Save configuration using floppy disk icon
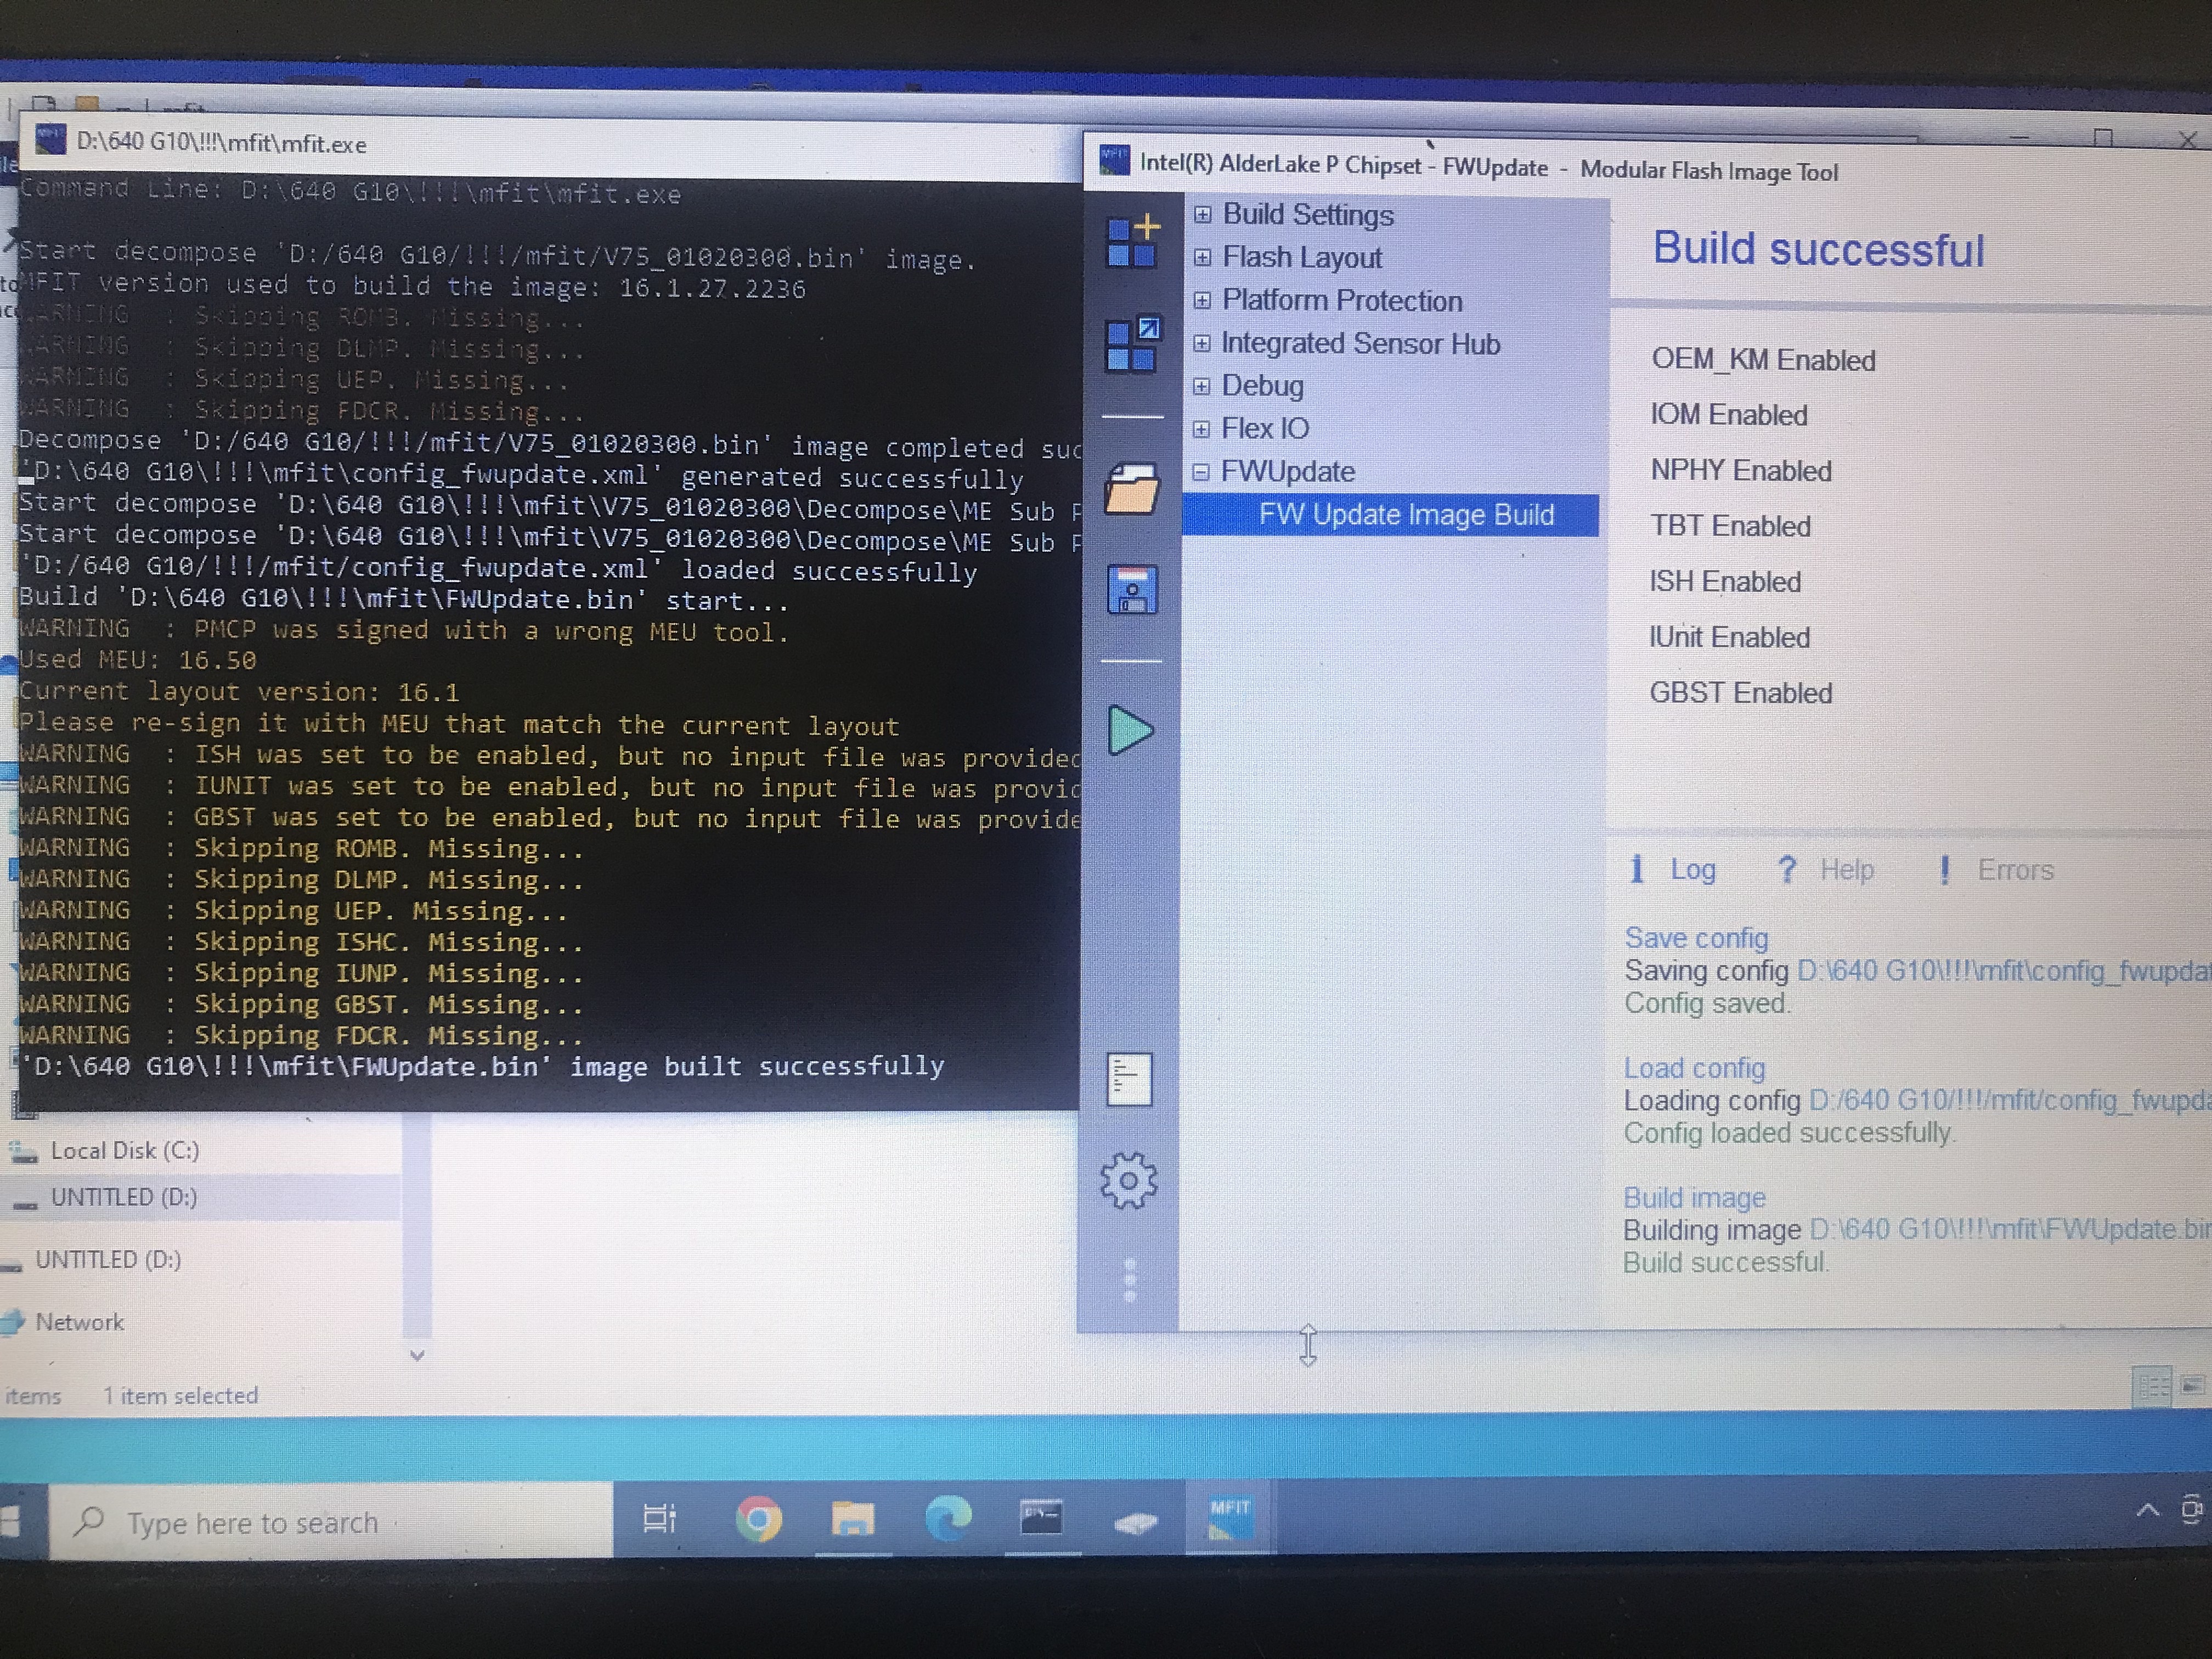 1132,590
